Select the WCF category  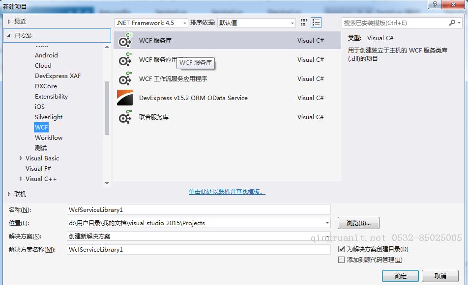point(41,127)
